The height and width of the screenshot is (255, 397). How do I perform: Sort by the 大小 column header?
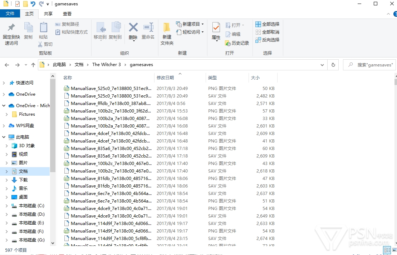255,78
